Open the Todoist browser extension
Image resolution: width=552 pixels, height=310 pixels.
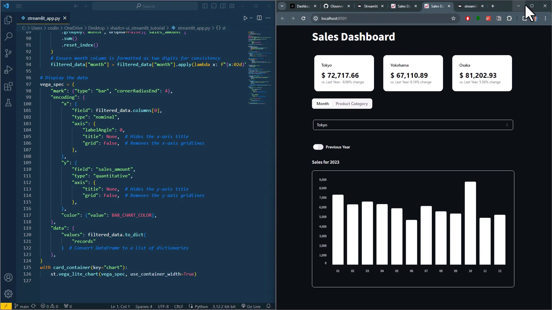[488, 18]
